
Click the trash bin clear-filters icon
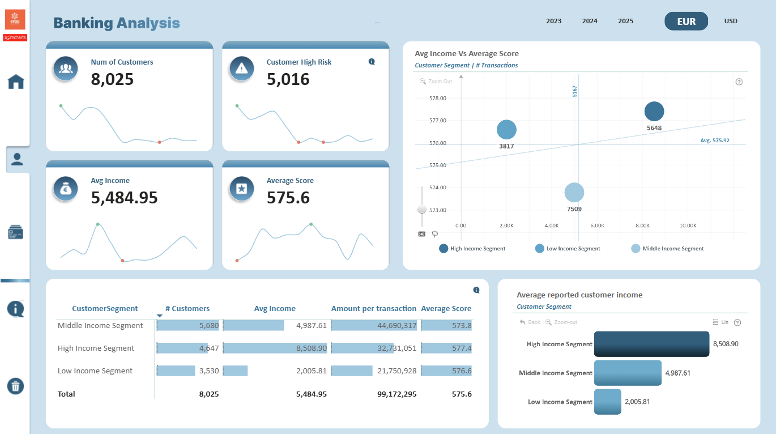coord(15,386)
